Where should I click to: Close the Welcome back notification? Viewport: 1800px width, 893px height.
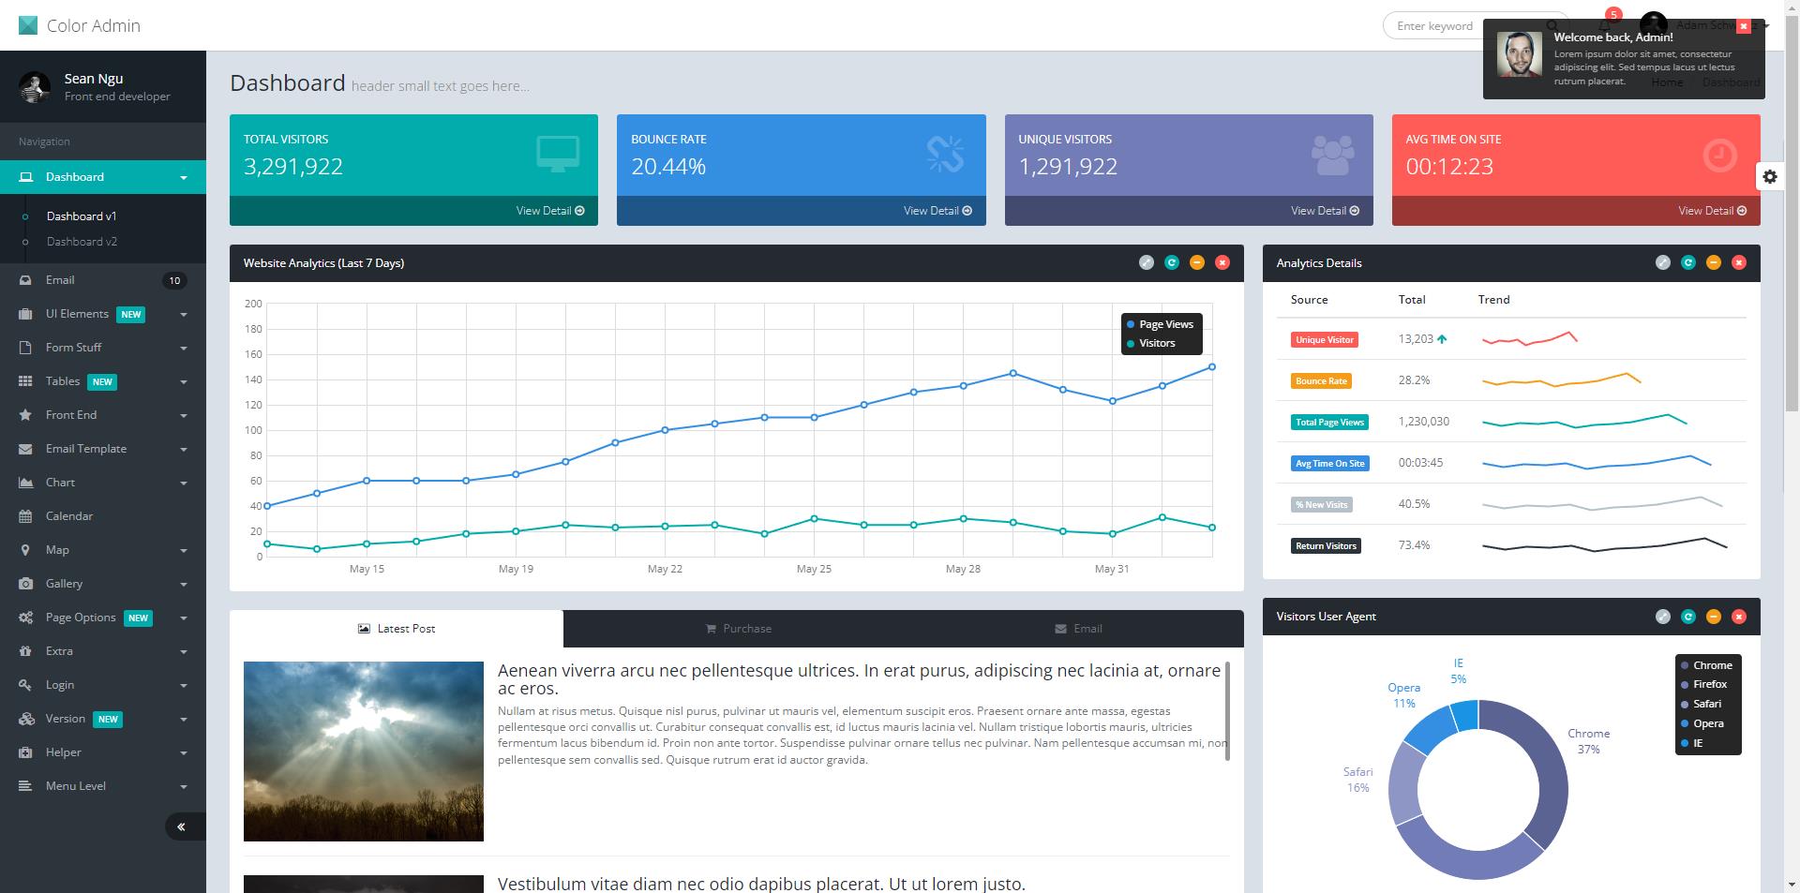(1743, 26)
